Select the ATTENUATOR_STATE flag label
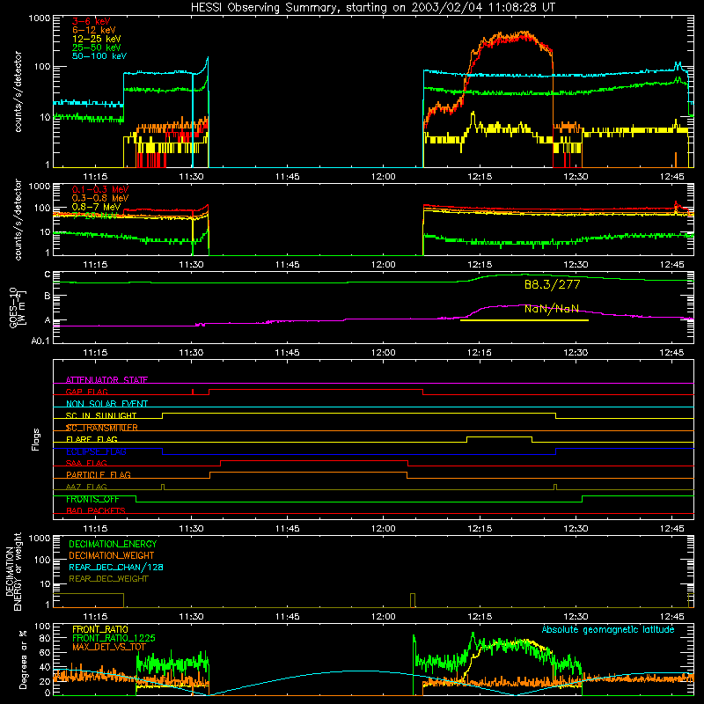Screen dimensions: 704x704 106,380
